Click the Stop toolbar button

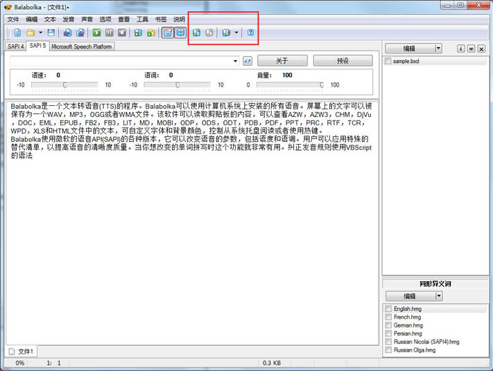pyautogui.click(x=122, y=33)
